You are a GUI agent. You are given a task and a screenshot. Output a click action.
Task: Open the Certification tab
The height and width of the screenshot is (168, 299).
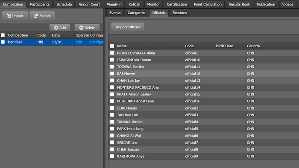click(177, 4)
